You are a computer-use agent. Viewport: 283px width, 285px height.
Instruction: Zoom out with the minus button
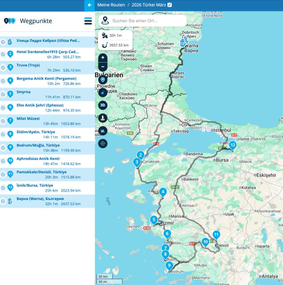coord(103,67)
